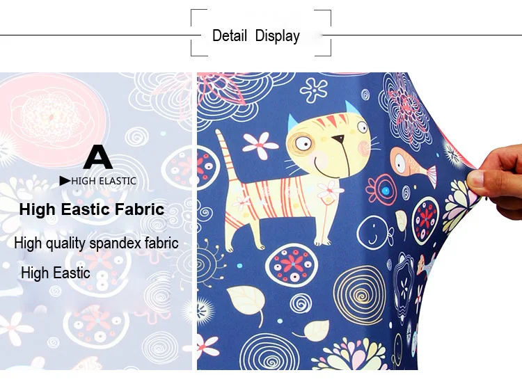Click the 'High quality spandex fabric' text

tap(96, 243)
